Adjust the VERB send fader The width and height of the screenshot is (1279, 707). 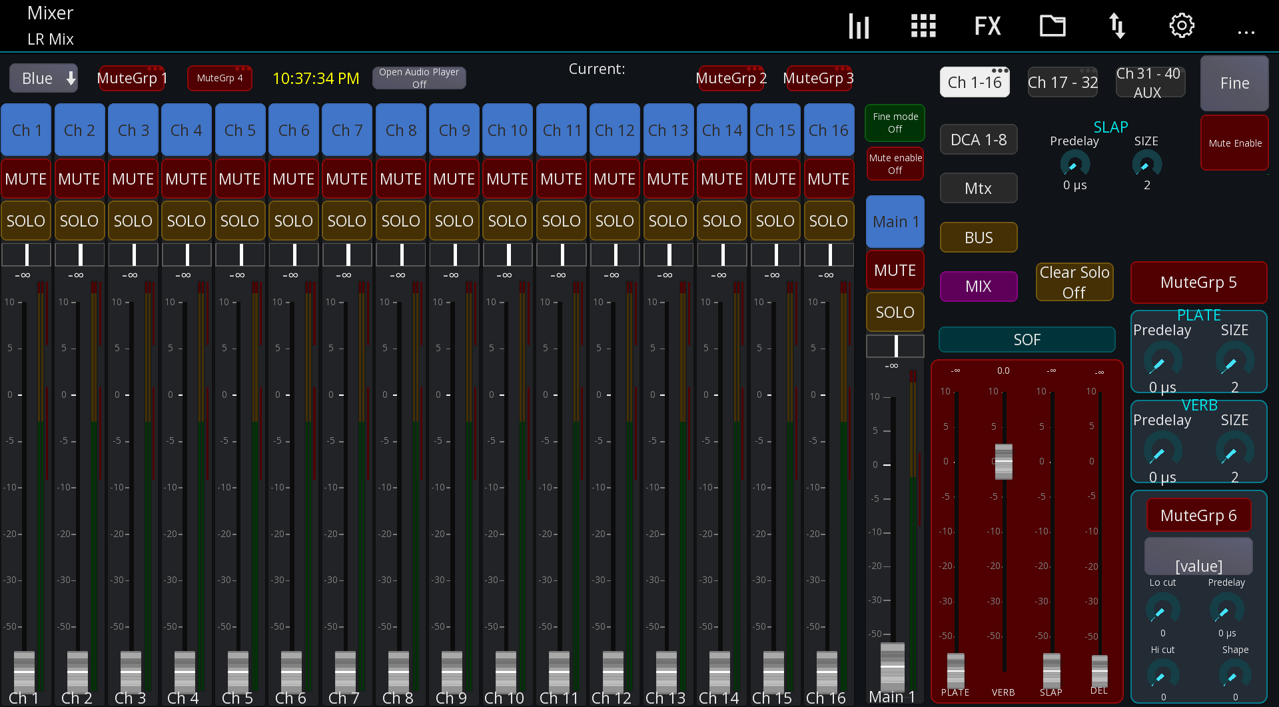1003,461
